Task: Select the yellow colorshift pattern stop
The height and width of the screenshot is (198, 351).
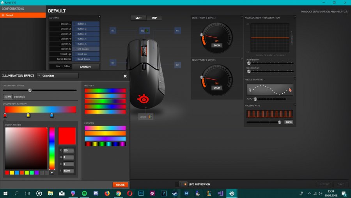Action: coord(28,115)
